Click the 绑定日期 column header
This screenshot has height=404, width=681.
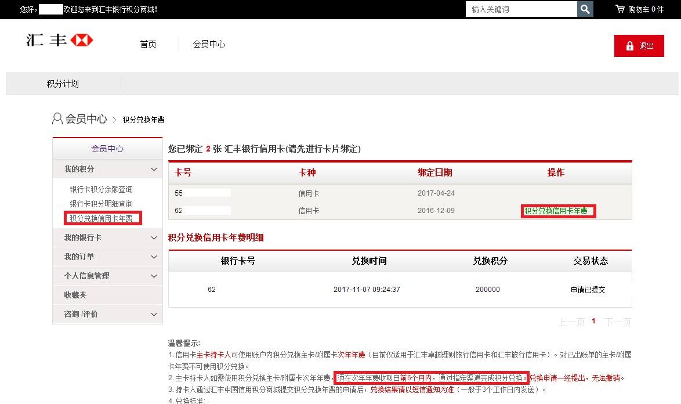434,172
